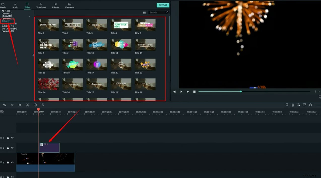Select the Undo icon in the toolbar
This screenshot has width=321, height=178.
point(4,105)
